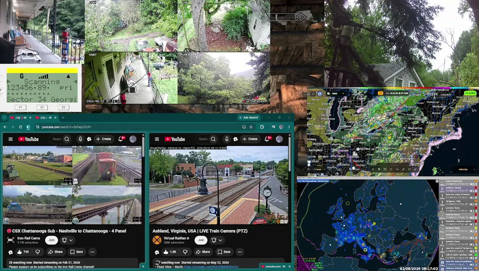Click search magnifier in Ashland YouTube window
This screenshot has height=271, width=479.
pos(213,139)
